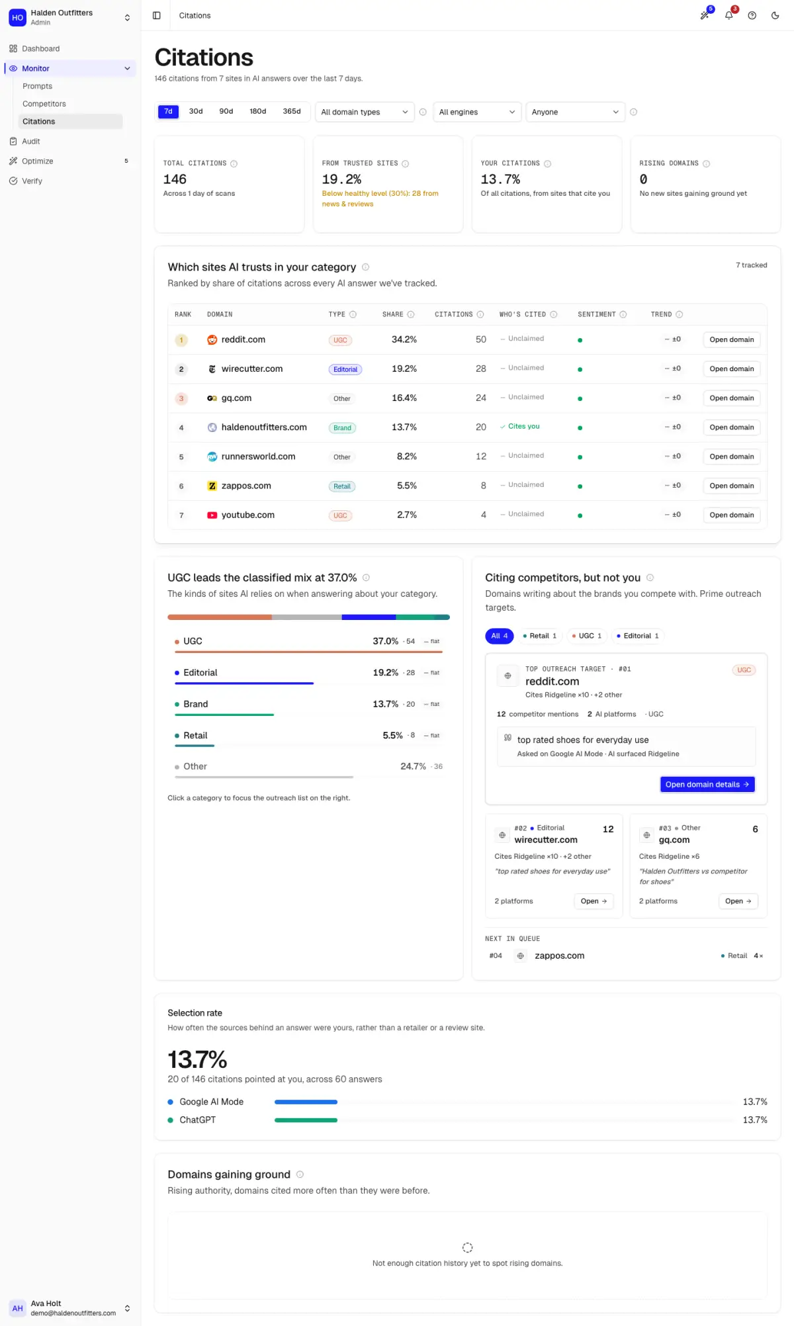Image resolution: width=794 pixels, height=1326 pixels.
Task: Click info icon on Type column header
Action: (x=353, y=314)
